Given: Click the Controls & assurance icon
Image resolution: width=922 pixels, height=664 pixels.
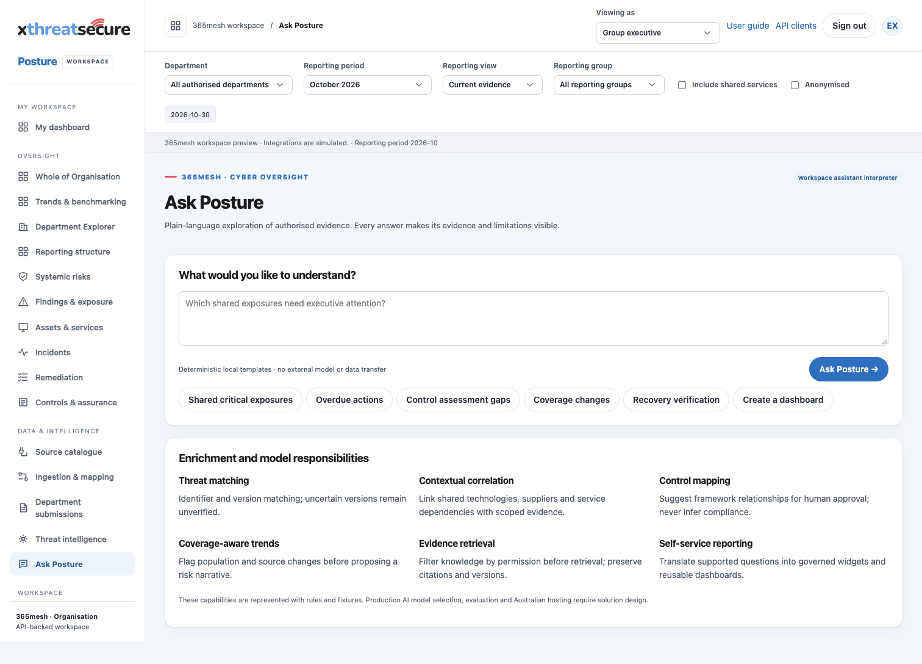Looking at the screenshot, I should [x=23, y=402].
